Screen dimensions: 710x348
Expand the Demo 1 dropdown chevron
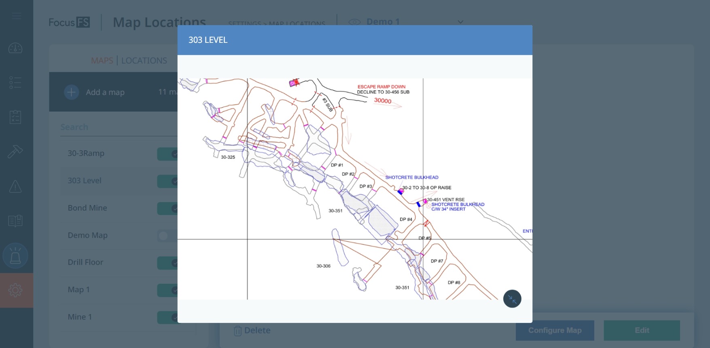click(460, 22)
